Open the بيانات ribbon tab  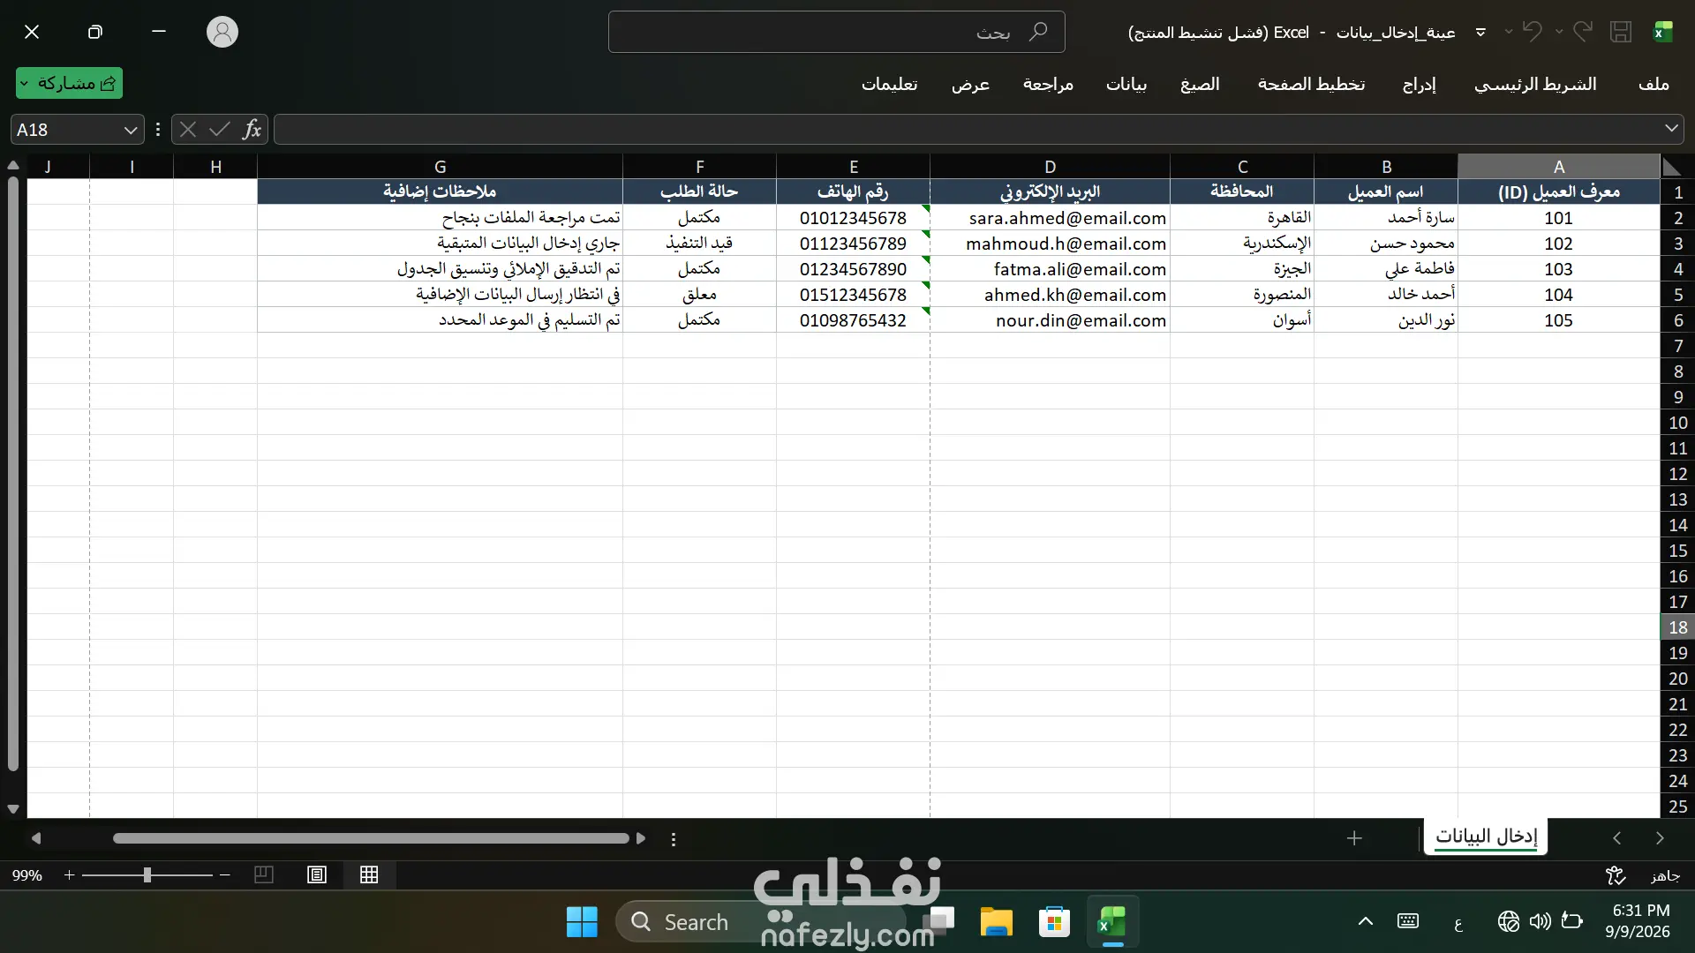coord(1126,84)
